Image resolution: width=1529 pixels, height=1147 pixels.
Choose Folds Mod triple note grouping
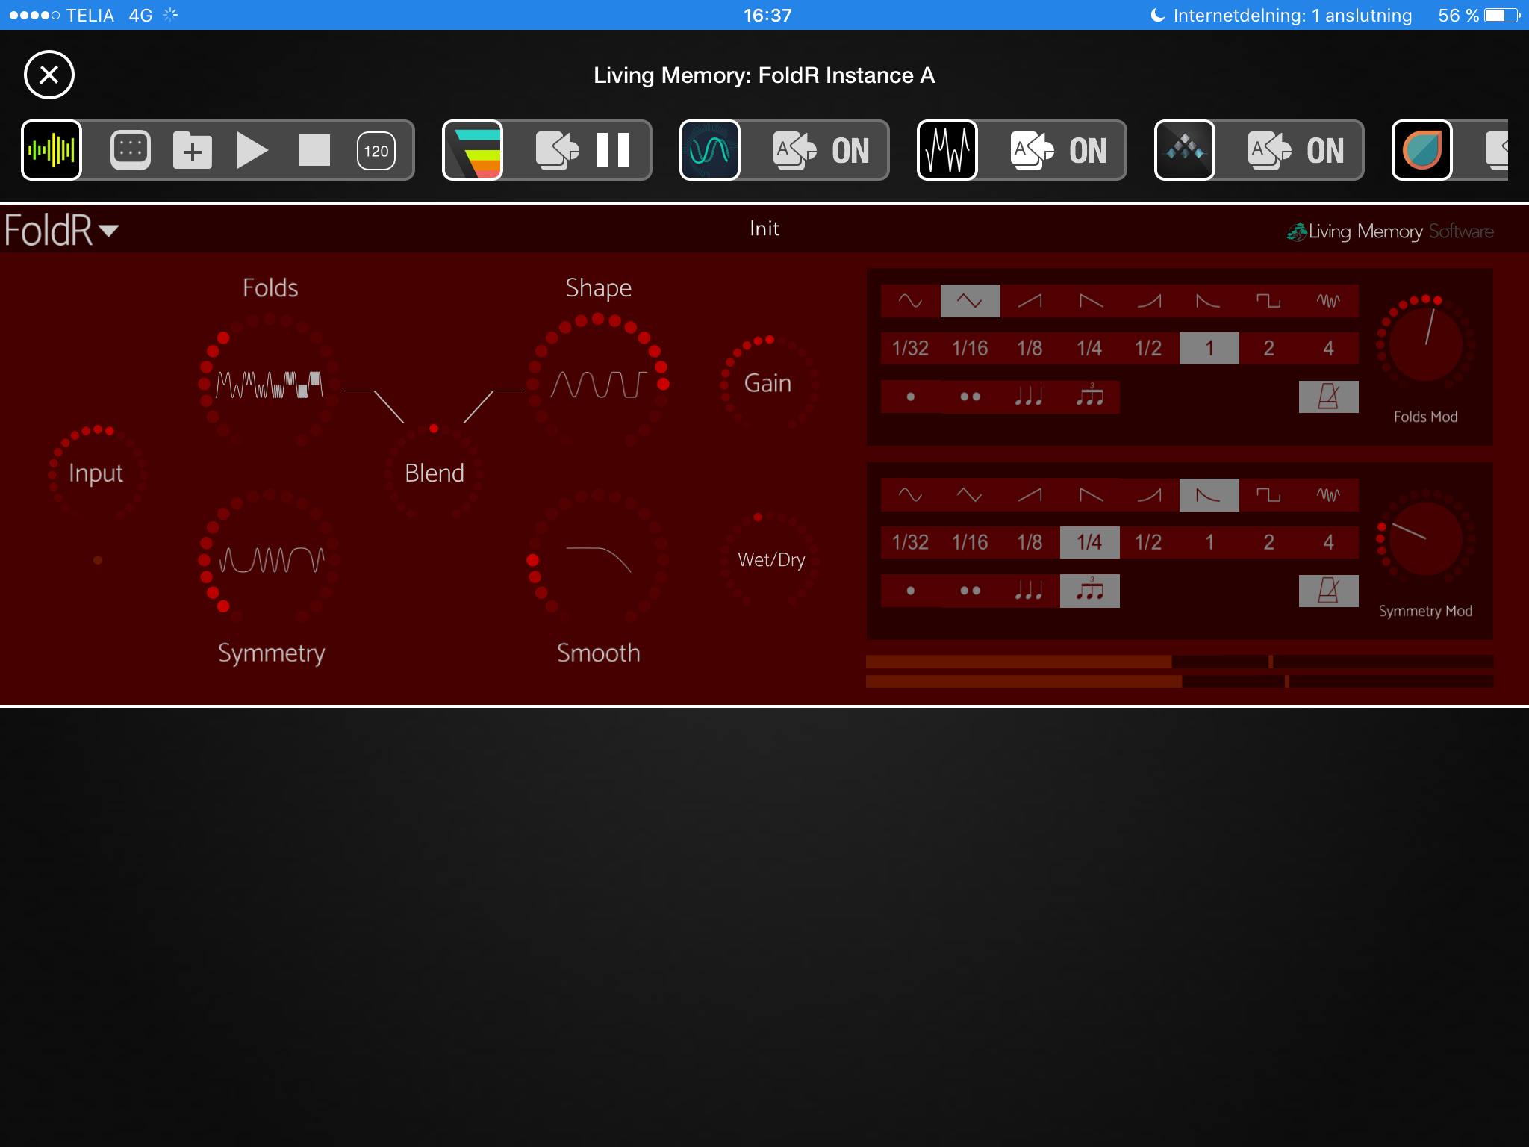[1030, 397]
